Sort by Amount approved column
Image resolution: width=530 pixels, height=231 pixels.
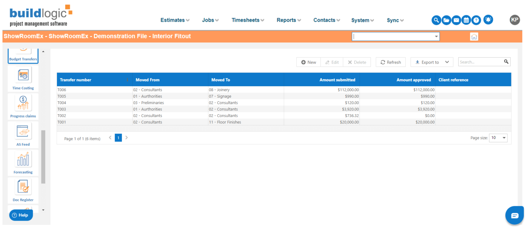397,80
